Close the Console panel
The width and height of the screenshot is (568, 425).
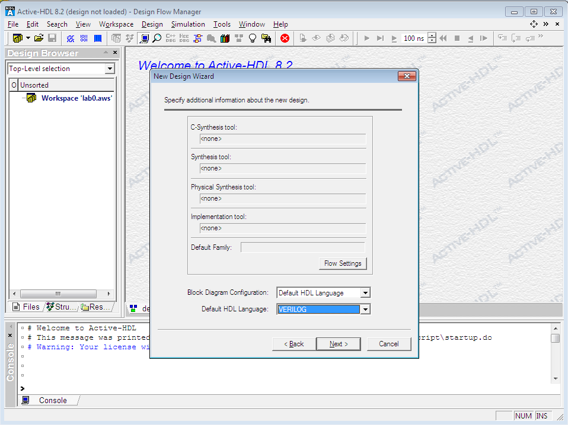(10, 335)
